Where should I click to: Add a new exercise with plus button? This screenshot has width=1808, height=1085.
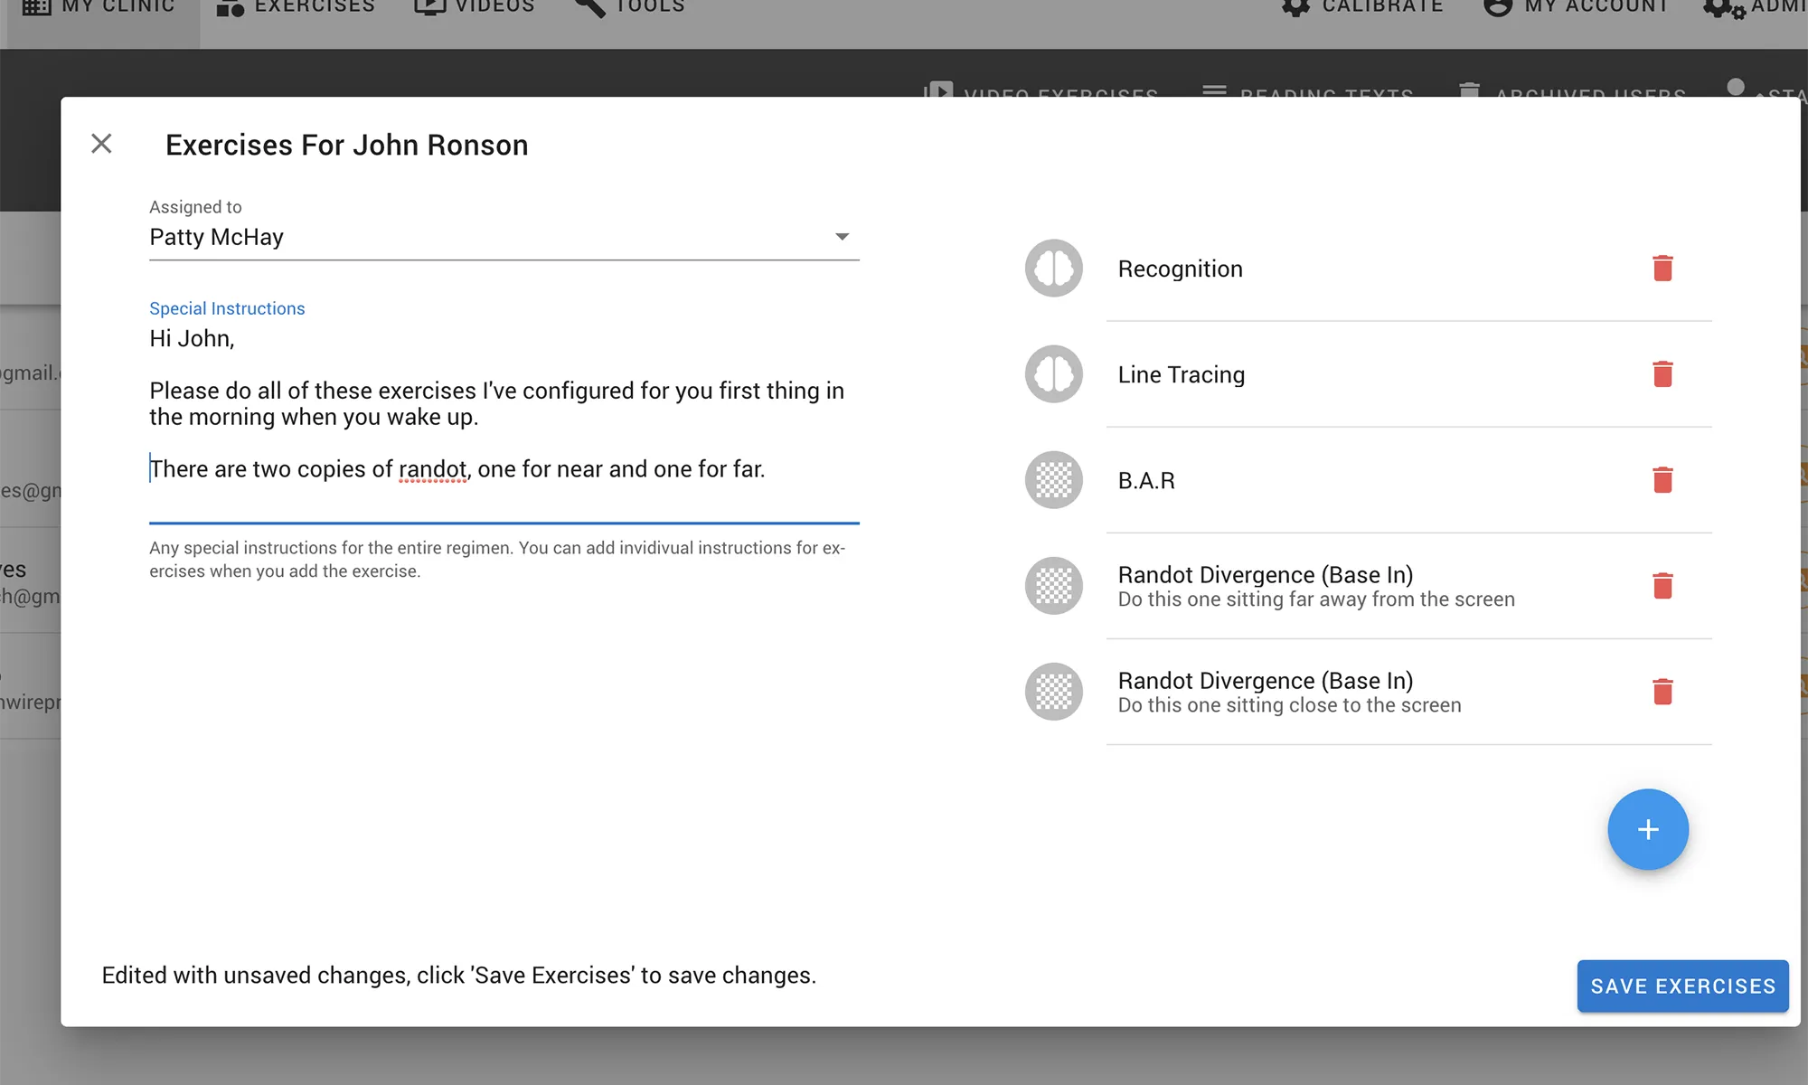pyautogui.click(x=1647, y=829)
